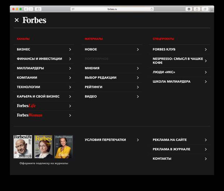Click the arrow beside Forbes Woman
Screen dimensions: 224x191
coord(70,115)
